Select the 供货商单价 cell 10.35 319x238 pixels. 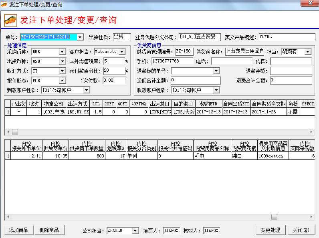56,156
